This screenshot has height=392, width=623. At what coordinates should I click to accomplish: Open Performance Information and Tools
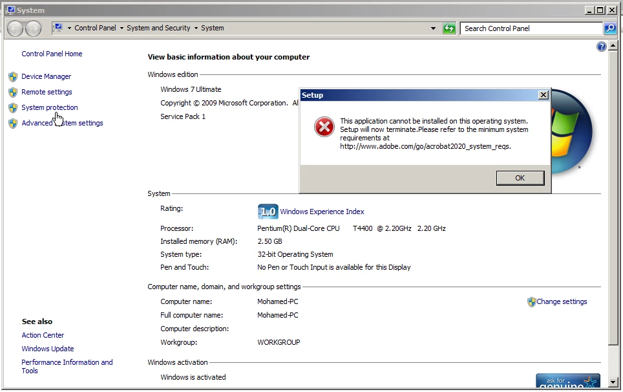point(67,366)
